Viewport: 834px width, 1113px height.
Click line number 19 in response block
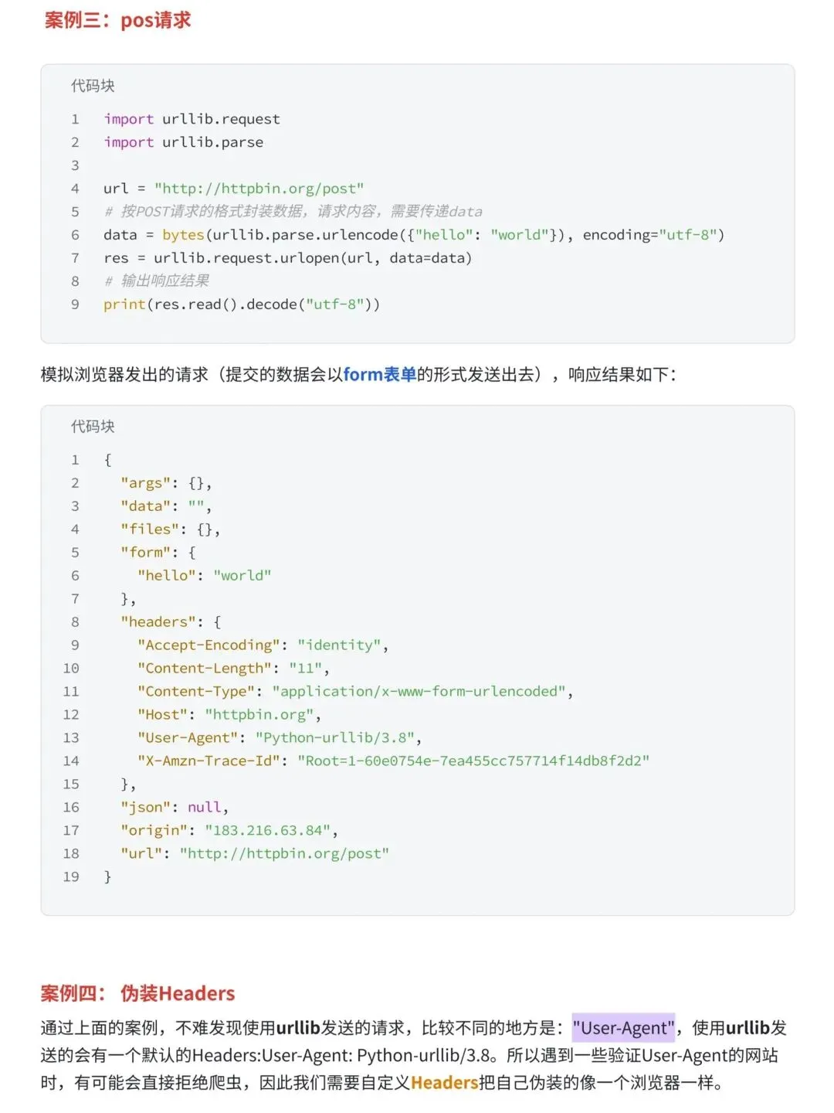71,877
